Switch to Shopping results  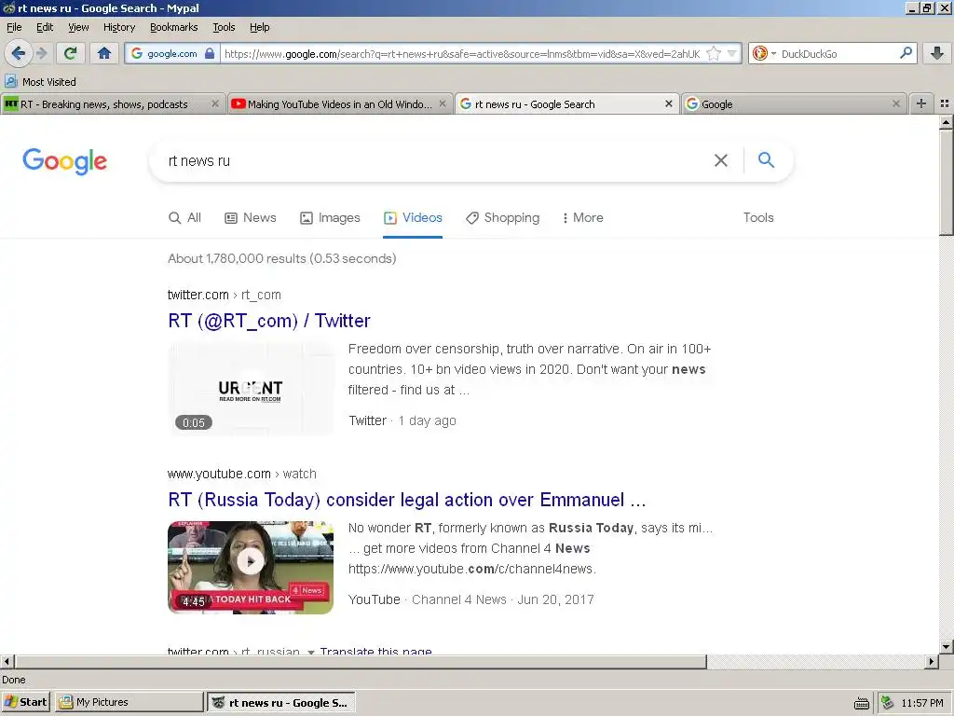tap(502, 218)
